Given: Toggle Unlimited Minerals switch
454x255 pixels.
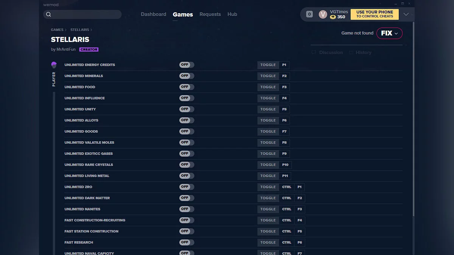Looking at the screenshot, I should [x=187, y=76].
